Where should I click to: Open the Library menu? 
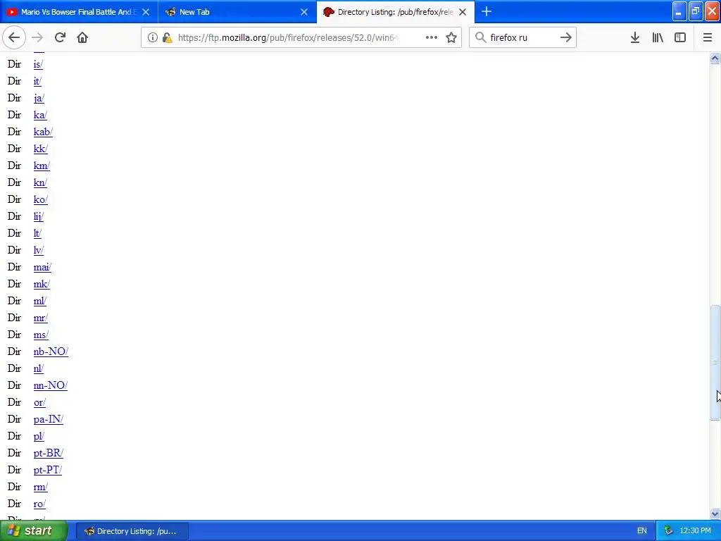coord(658,37)
